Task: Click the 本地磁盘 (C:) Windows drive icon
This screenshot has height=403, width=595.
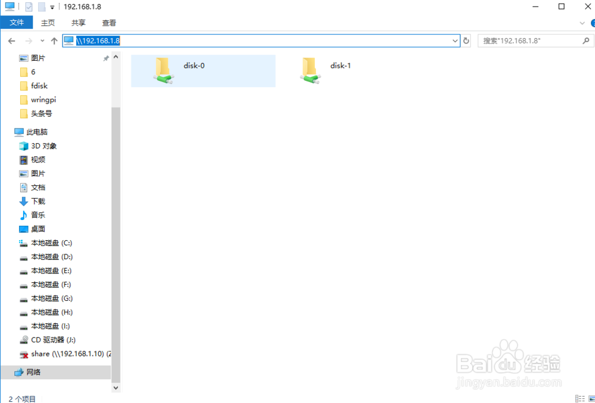Action: pos(24,243)
